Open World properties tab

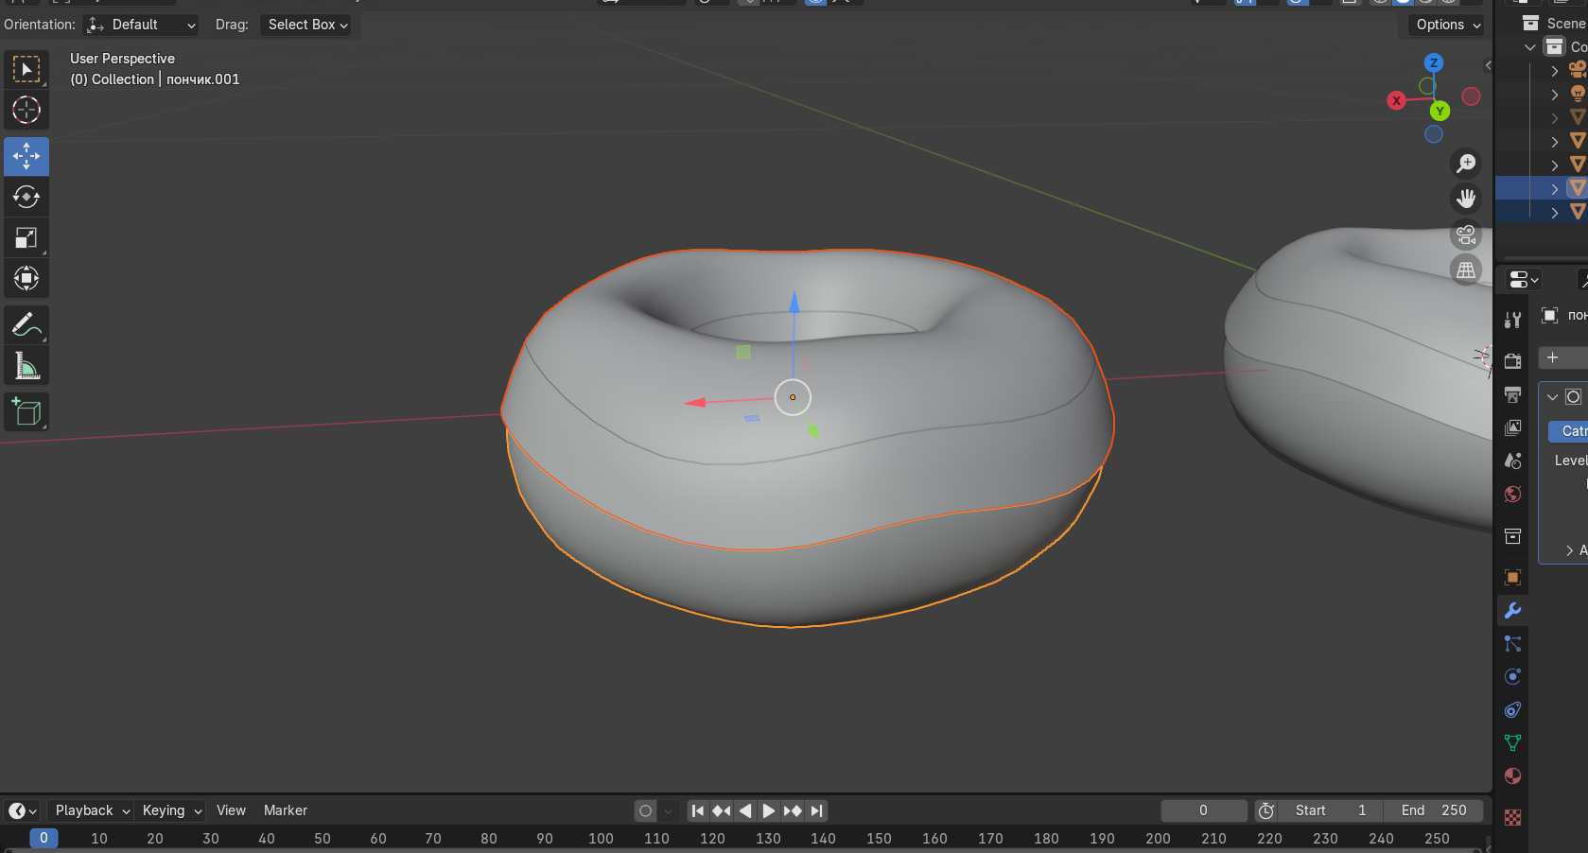[1513, 494]
